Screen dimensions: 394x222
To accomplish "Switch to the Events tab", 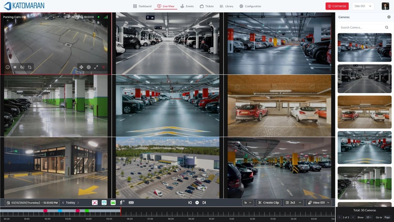I will click(x=187, y=6).
